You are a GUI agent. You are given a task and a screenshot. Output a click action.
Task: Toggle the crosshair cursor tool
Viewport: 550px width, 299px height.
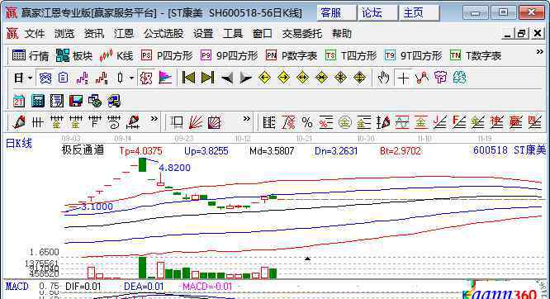[x=403, y=78]
